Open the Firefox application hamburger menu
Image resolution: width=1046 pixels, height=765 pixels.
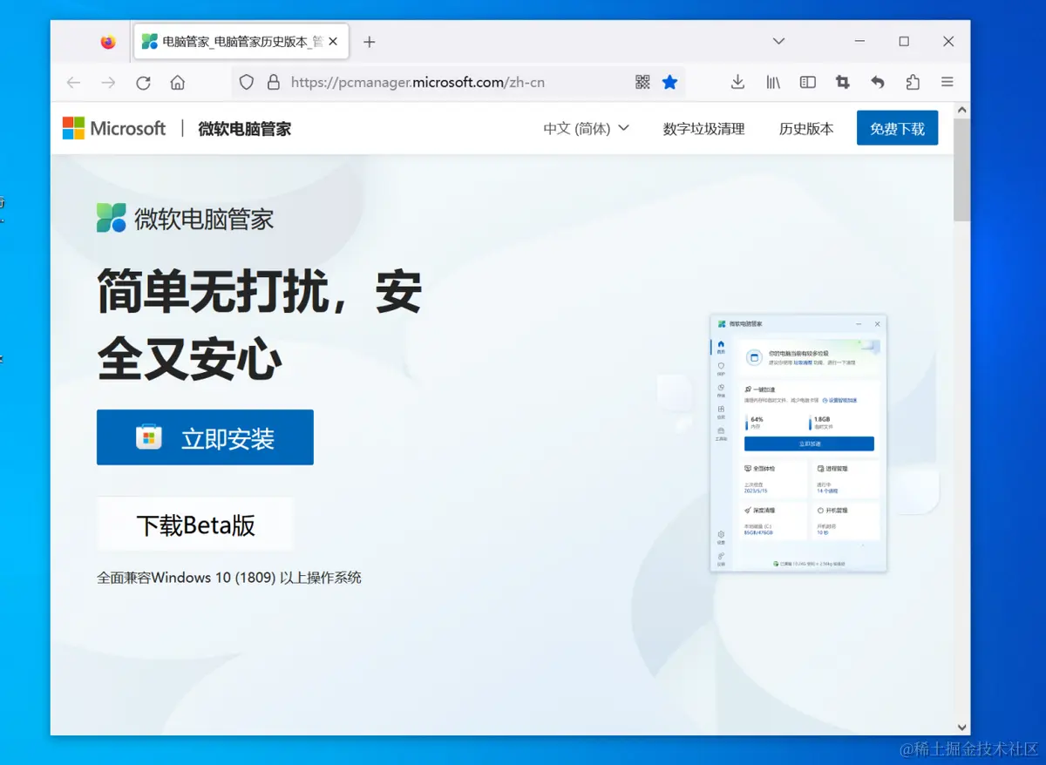coord(948,83)
